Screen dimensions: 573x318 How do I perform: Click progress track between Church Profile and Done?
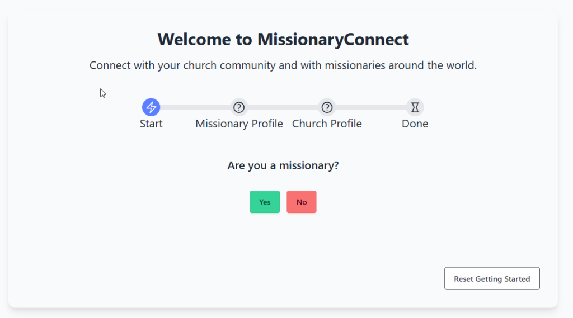370,107
